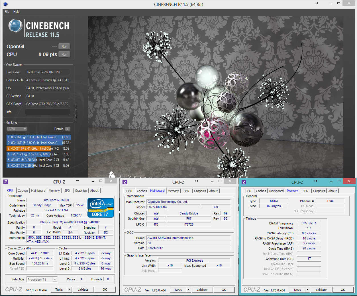
Task: Click the Multiplier value x 44.0
Action: click(40, 259)
